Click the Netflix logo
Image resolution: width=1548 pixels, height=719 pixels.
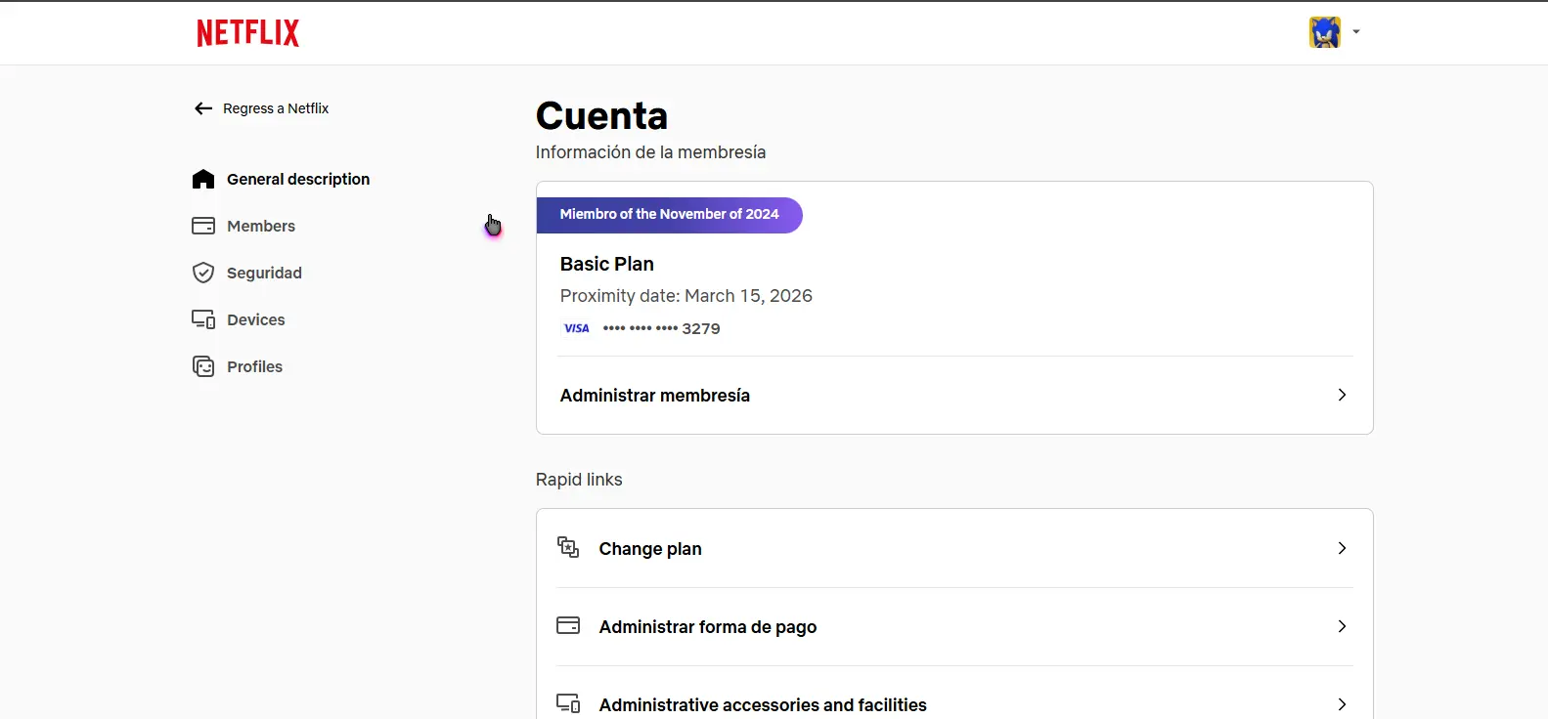click(248, 32)
